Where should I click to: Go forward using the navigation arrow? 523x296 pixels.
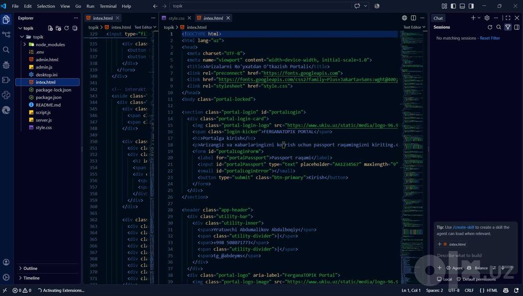[x=164, y=6]
